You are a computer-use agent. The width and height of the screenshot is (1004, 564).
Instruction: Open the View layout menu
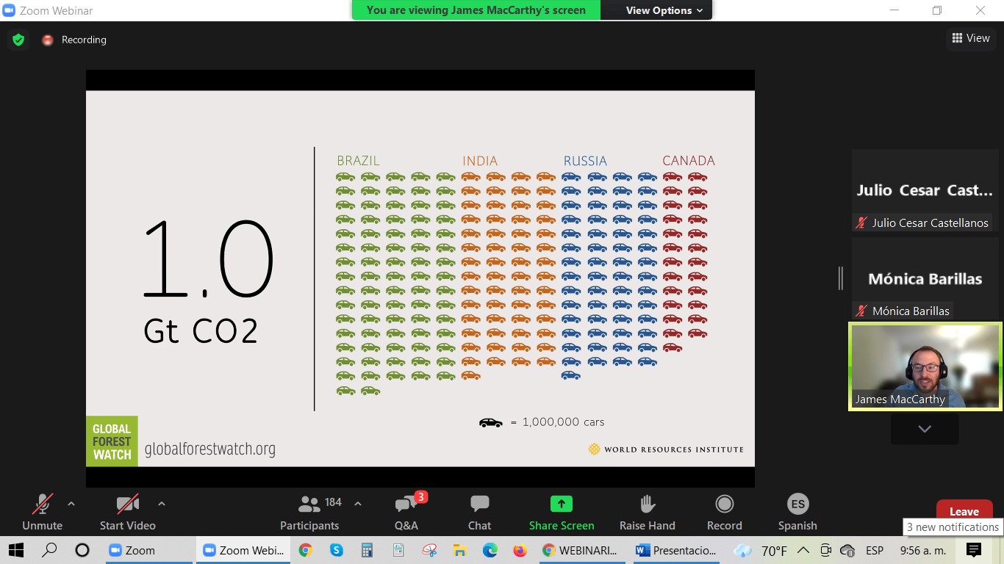pos(970,38)
